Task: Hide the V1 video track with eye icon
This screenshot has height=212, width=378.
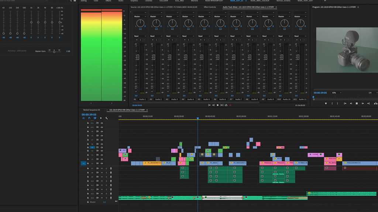Action: point(102,163)
